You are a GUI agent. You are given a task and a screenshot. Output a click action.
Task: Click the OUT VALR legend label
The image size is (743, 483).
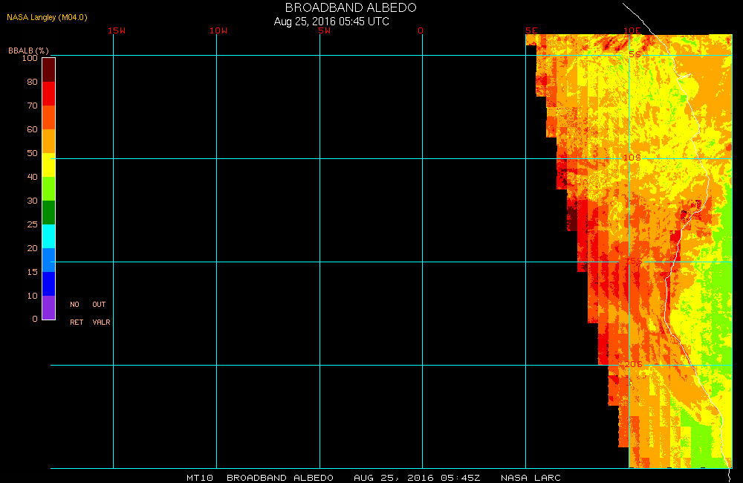point(101,314)
